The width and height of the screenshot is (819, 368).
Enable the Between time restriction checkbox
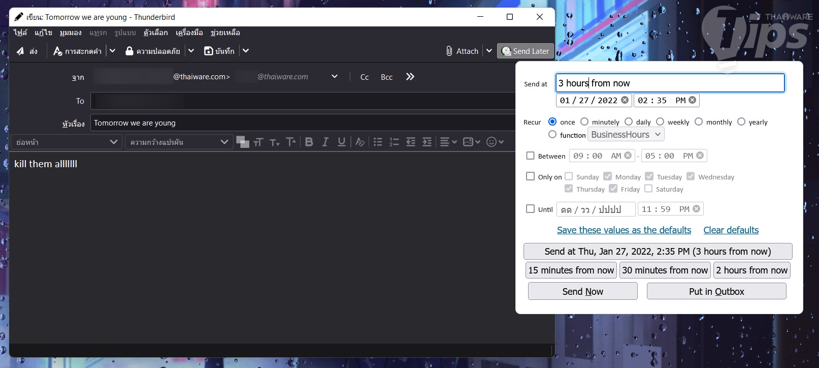[x=531, y=156]
